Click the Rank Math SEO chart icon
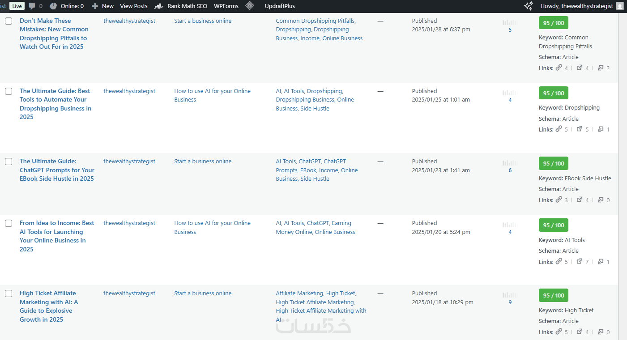Image resolution: width=627 pixels, height=340 pixels. tap(158, 6)
